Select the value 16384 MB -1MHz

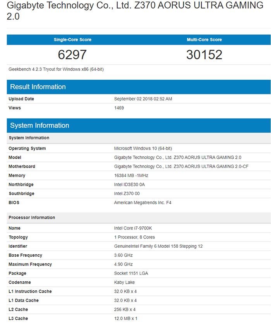(x=131, y=175)
